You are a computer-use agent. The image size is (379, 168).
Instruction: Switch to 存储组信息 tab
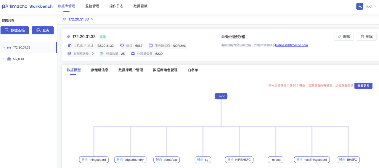coord(99,70)
